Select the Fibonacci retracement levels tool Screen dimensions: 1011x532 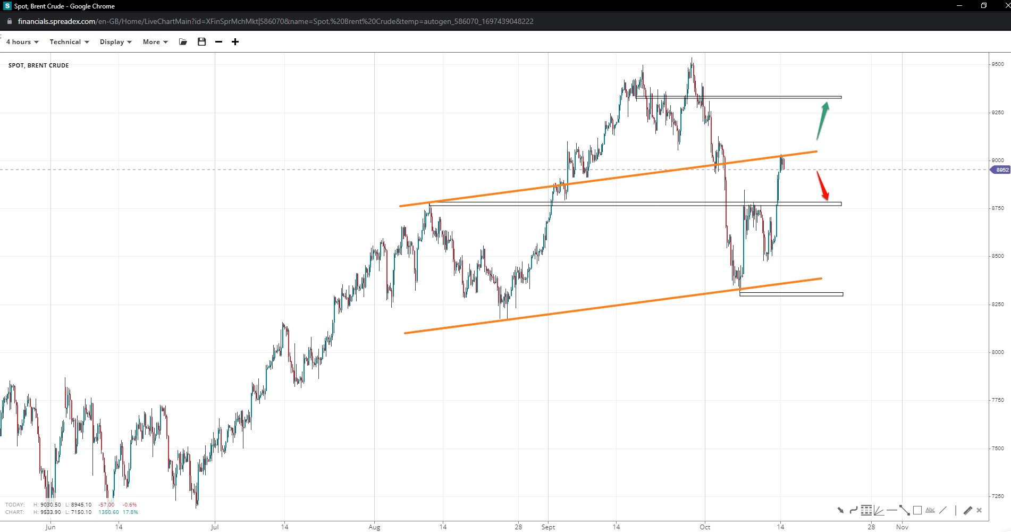(866, 510)
